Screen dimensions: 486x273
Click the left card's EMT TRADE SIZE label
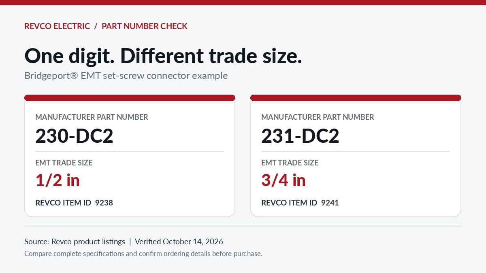pyautogui.click(x=64, y=163)
